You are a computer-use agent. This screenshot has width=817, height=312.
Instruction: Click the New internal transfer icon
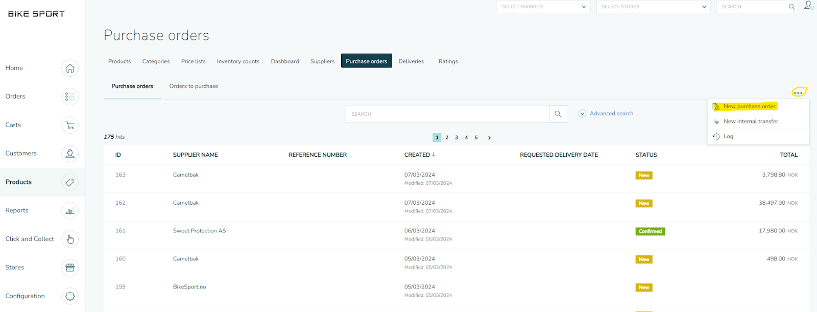pos(716,122)
